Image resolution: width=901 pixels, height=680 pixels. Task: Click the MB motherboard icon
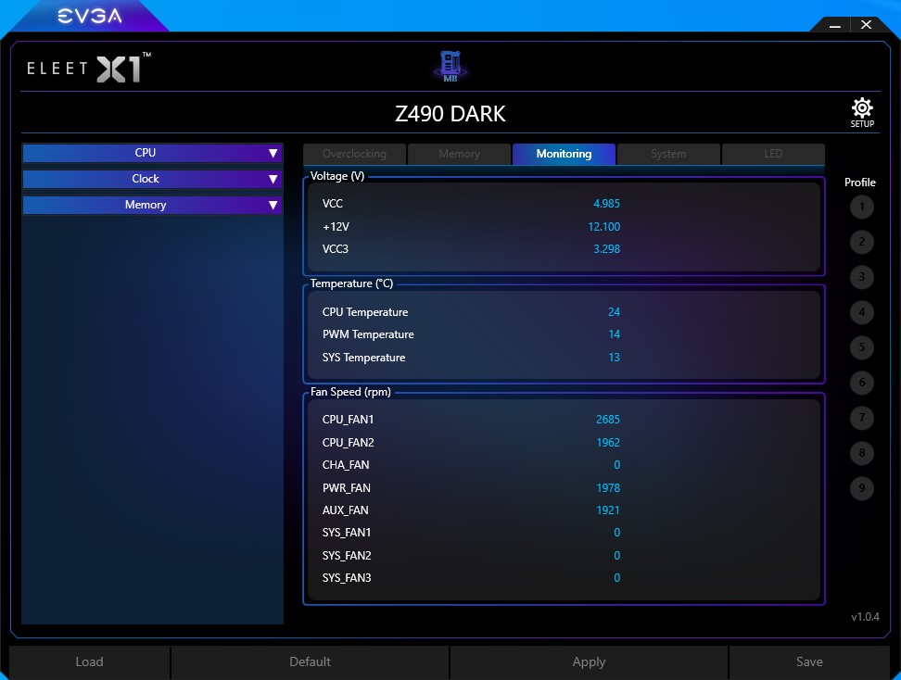click(450, 67)
